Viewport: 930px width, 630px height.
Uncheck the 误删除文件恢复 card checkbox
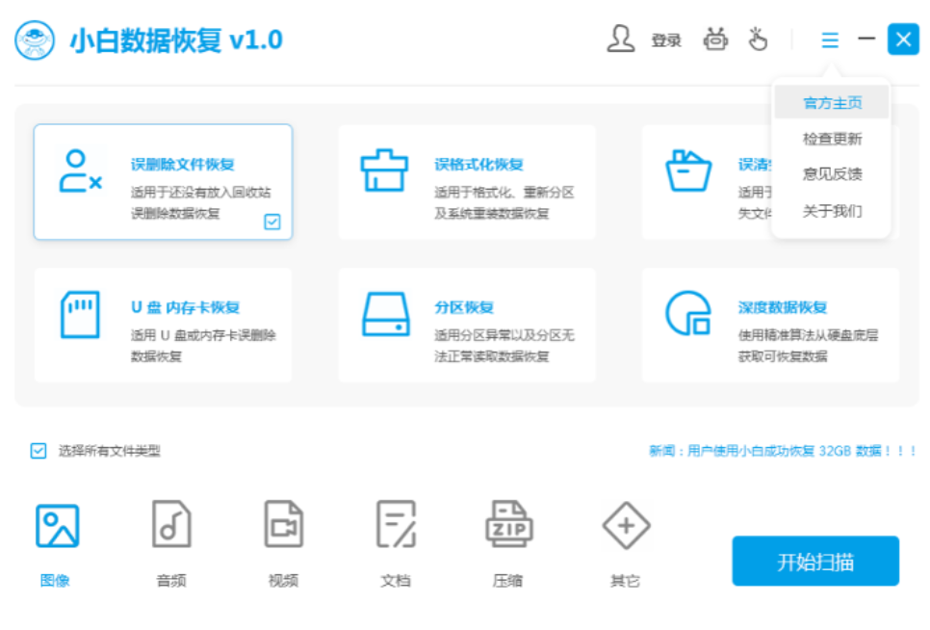tap(271, 223)
